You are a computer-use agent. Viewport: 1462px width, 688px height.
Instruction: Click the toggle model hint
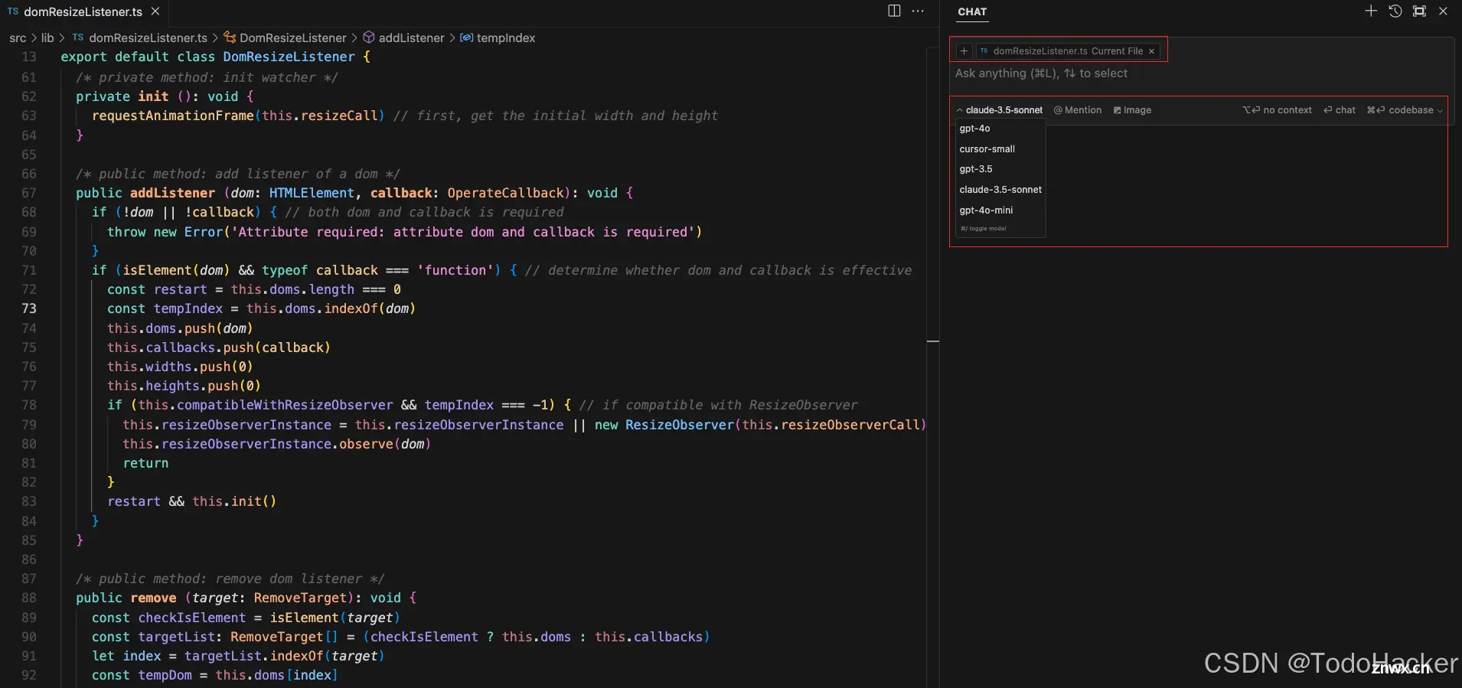984,229
